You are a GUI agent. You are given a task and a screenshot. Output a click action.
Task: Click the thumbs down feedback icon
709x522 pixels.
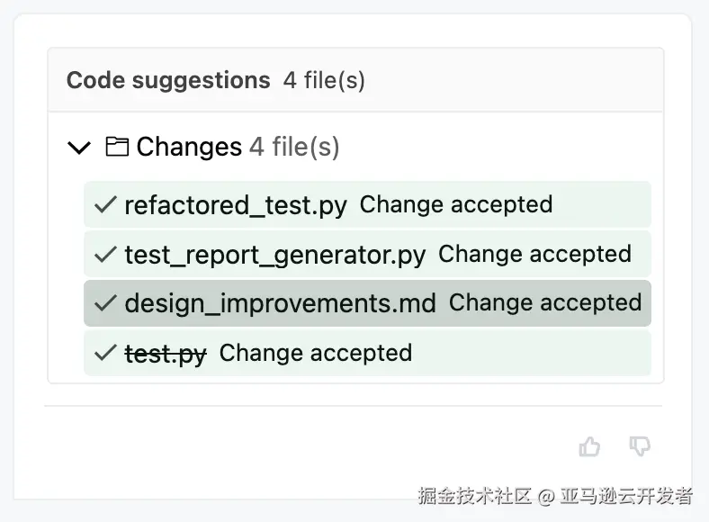click(x=640, y=446)
